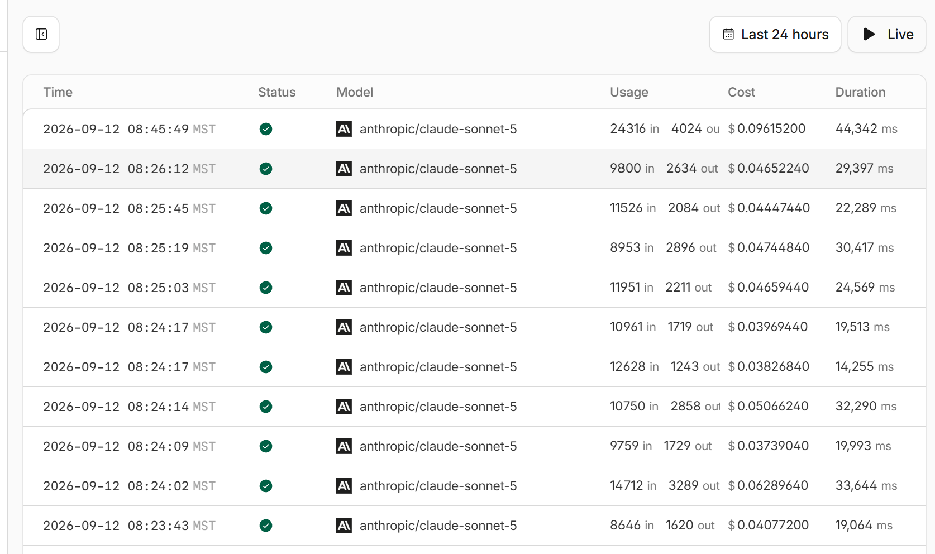Screen dimensions: 935x554
Task: Click cost value $0.04659440
Action: tap(769, 287)
